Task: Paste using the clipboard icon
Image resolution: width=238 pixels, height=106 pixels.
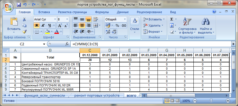Action: [14, 21]
